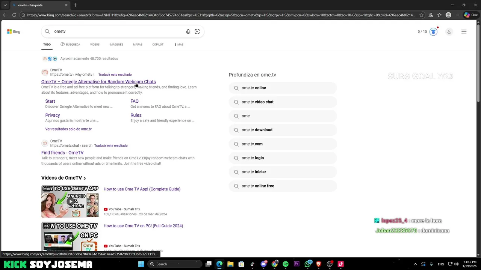This screenshot has width=481, height=270.
Task: Select suggestion ome tv online free
Action: [283, 186]
